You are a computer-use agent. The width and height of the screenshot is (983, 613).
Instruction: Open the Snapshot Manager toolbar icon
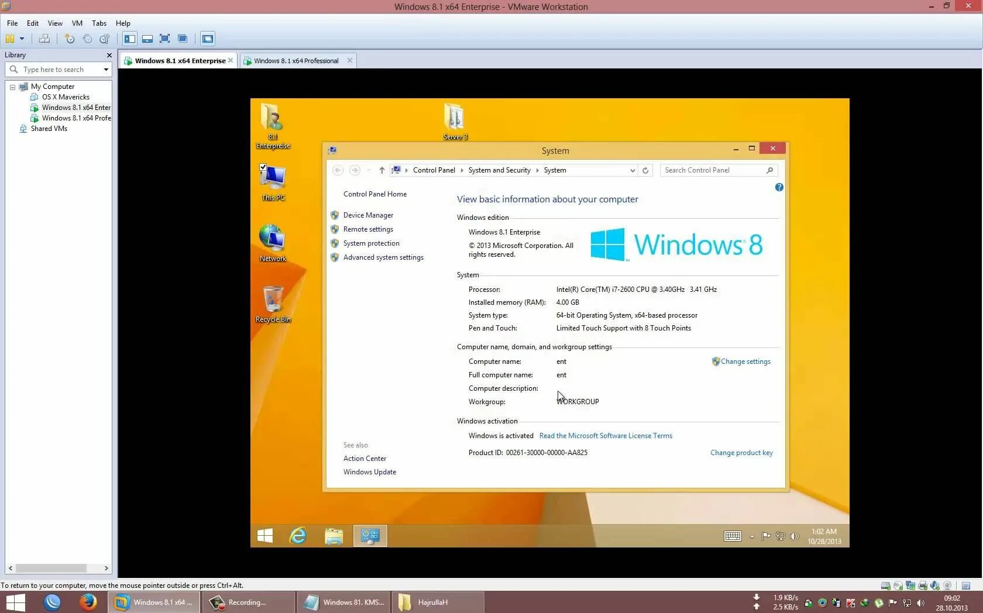105,39
